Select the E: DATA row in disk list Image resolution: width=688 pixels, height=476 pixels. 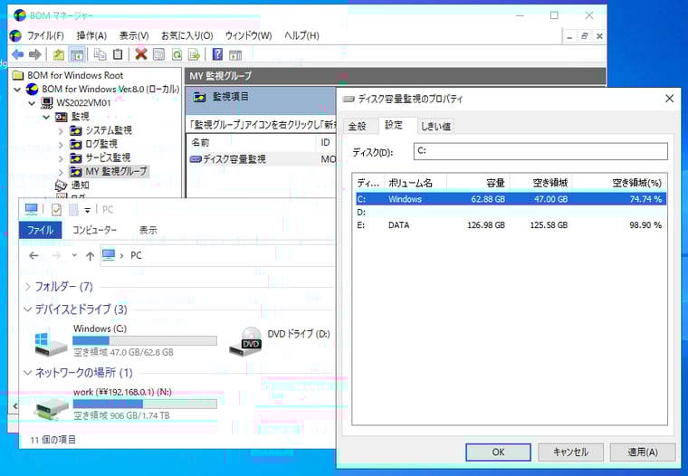click(511, 225)
